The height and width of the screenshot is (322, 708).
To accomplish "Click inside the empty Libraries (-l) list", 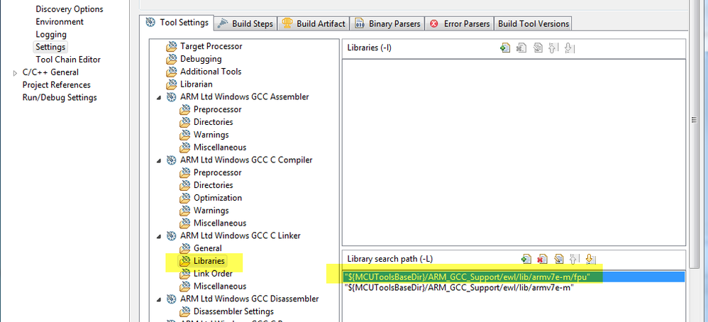I will [514, 152].
